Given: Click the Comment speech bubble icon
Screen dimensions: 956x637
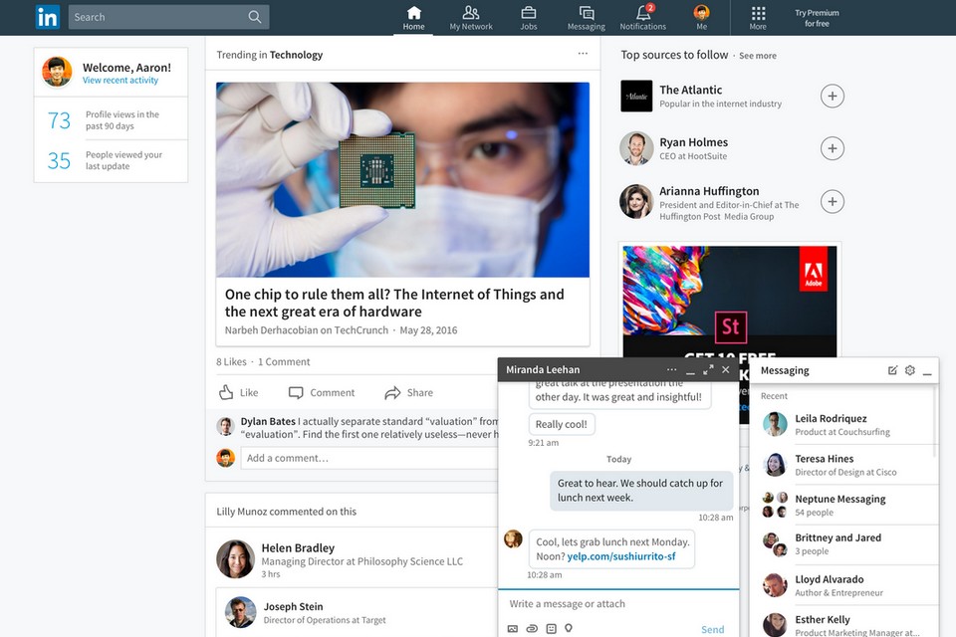Looking at the screenshot, I should [x=296, y=392].
